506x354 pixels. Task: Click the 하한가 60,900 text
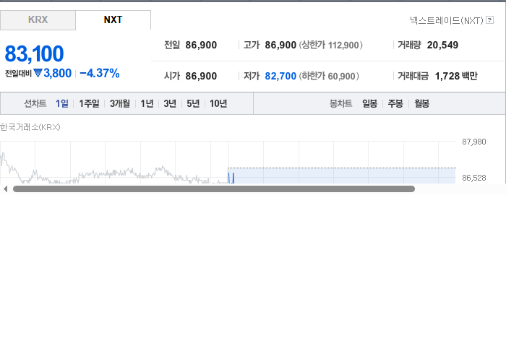[329, 76]
